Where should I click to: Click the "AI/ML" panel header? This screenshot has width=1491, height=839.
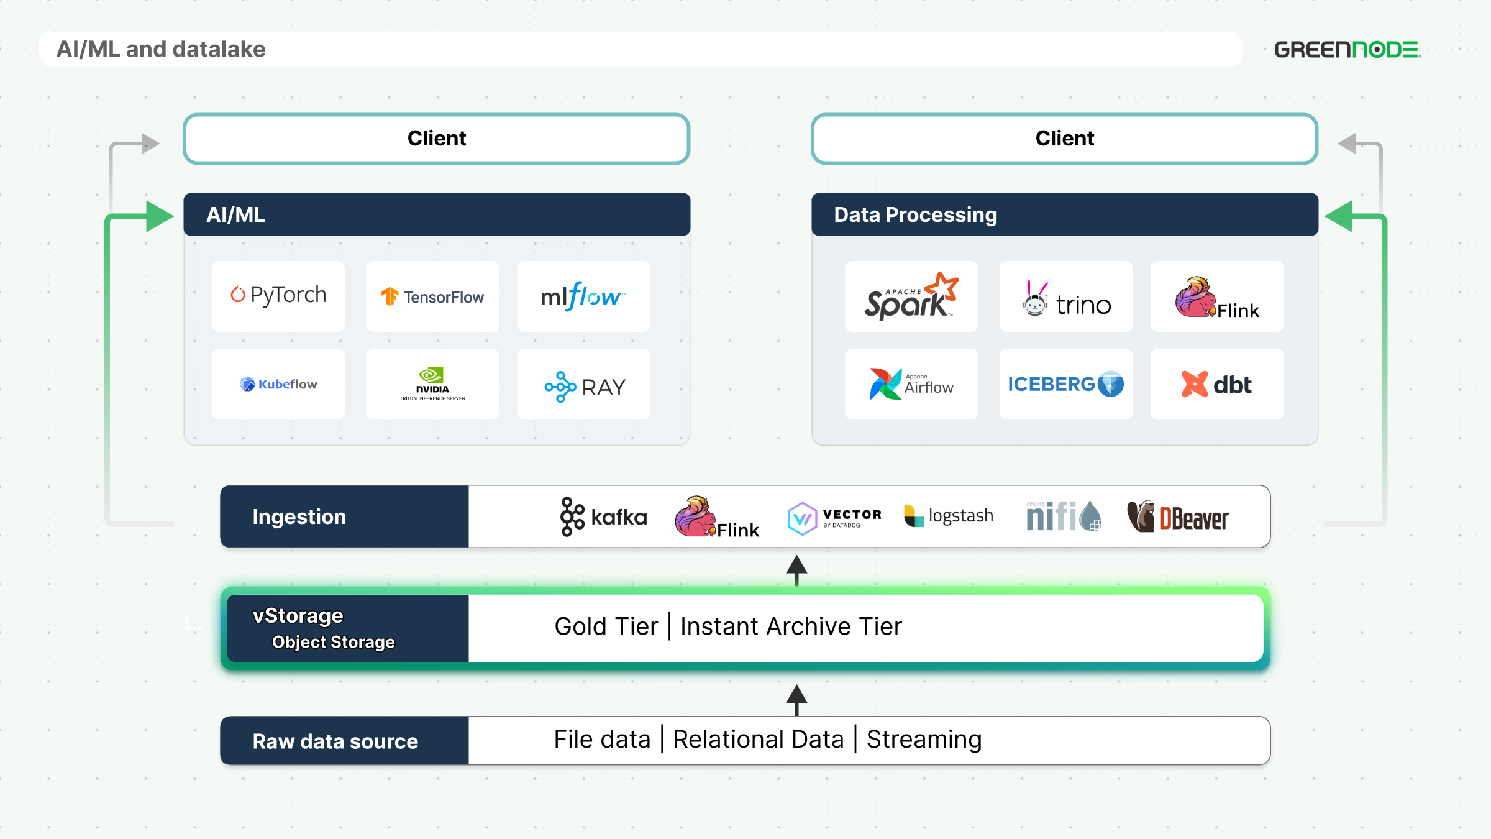coord(437,214)
